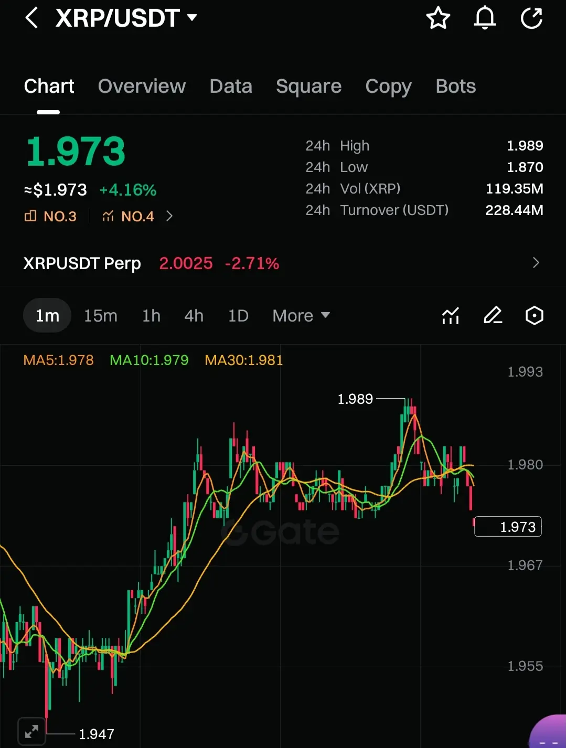Viewport: 566px width, 748px height.
Task: Tap the ≈$1.973 USD equivalent
Action: point(56,190)
